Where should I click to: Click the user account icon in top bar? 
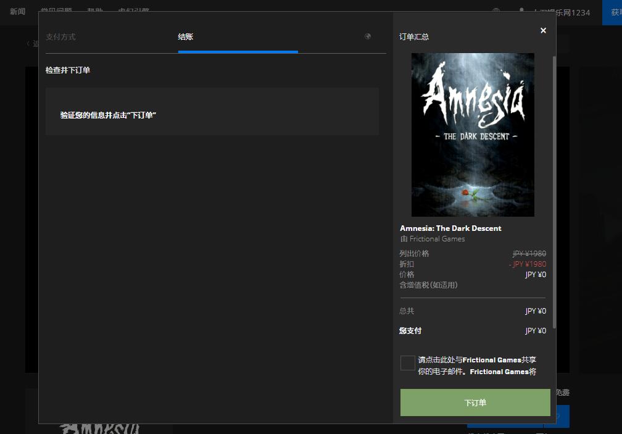click(521, 9)
